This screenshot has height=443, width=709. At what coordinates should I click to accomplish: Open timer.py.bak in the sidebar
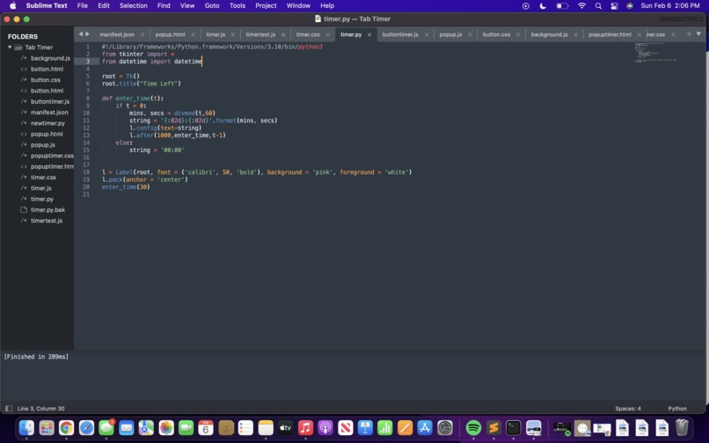coord(48,210)
